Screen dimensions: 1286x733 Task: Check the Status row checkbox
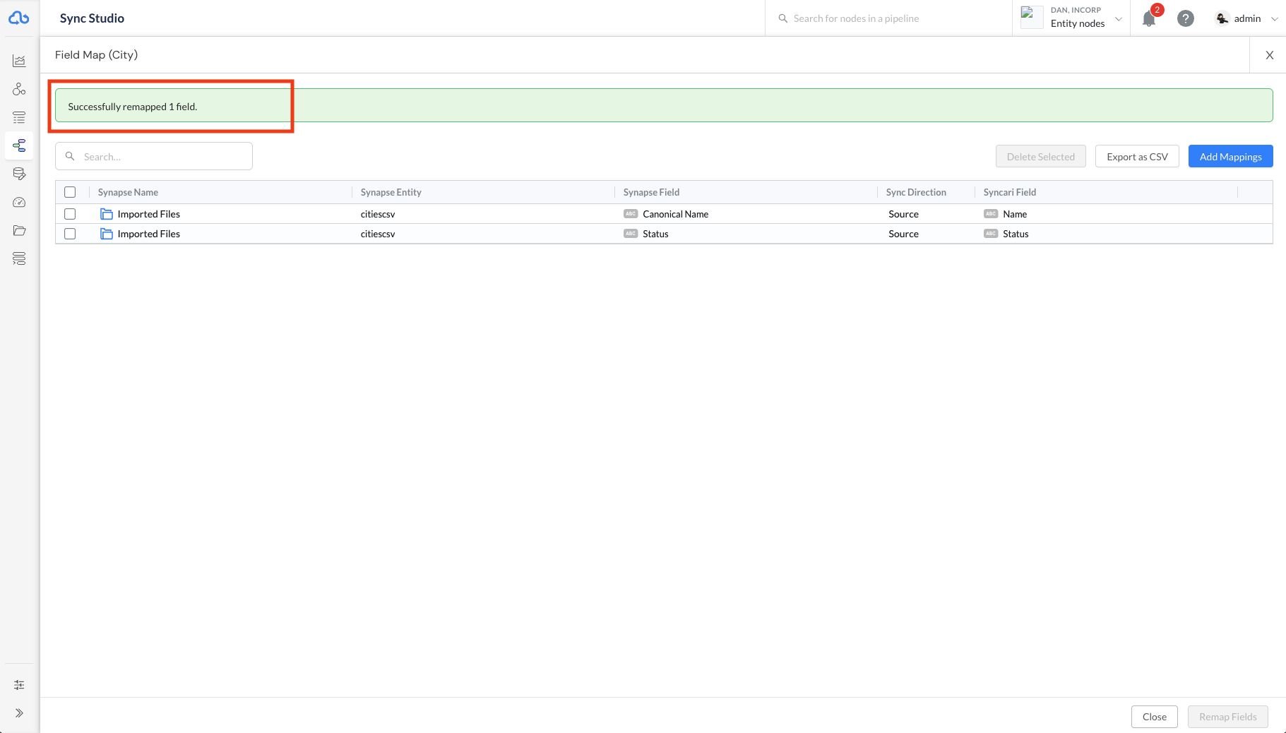(70, 234)
